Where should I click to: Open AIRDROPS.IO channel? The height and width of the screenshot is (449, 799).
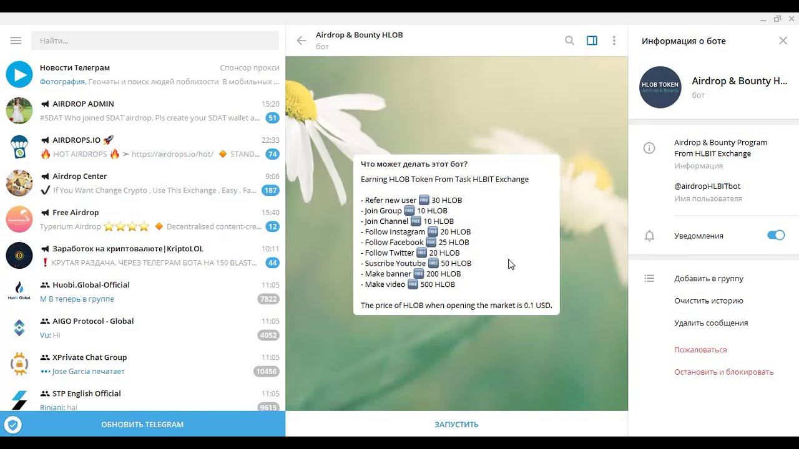[142, 147]
